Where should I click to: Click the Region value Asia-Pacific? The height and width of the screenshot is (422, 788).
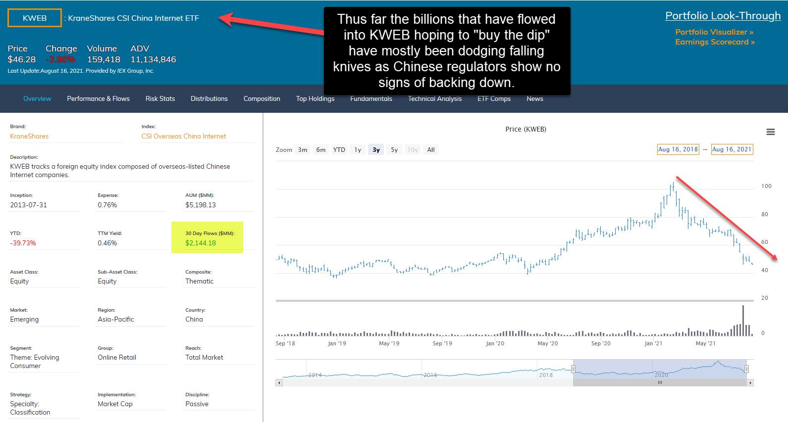116,320
